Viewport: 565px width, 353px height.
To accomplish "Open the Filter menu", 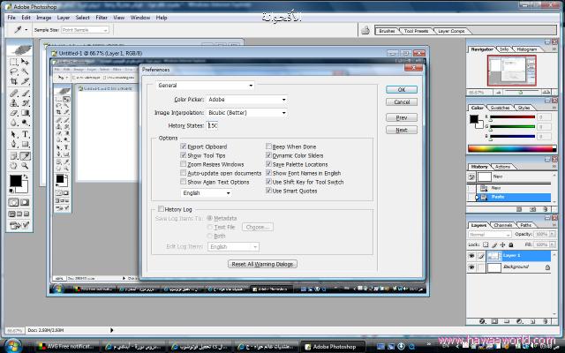I will [x=102, y=17].
